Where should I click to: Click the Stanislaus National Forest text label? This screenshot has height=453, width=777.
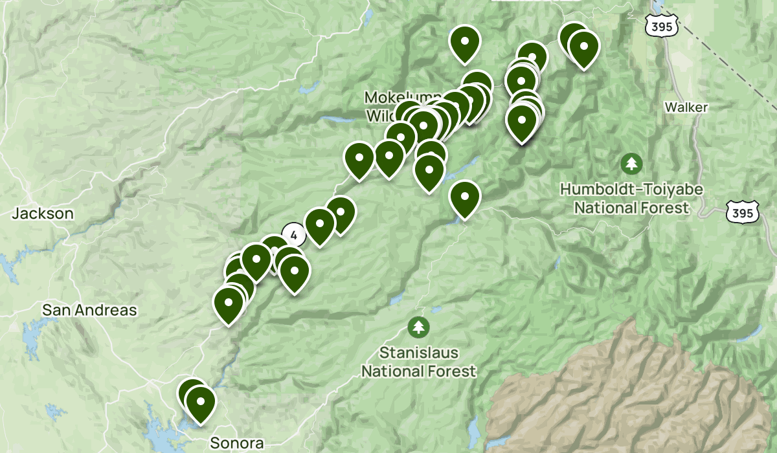(419, 362)
